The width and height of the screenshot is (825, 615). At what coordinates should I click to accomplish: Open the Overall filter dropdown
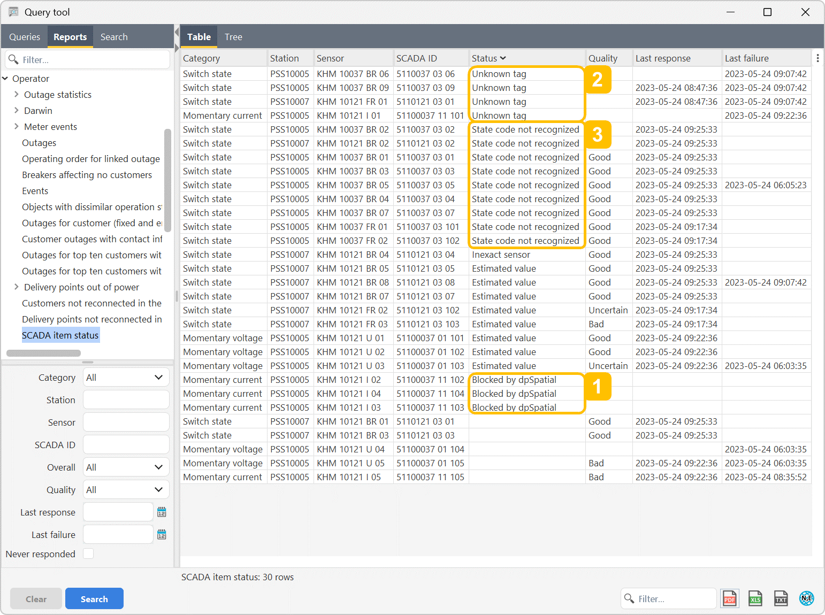click(126, 467)
